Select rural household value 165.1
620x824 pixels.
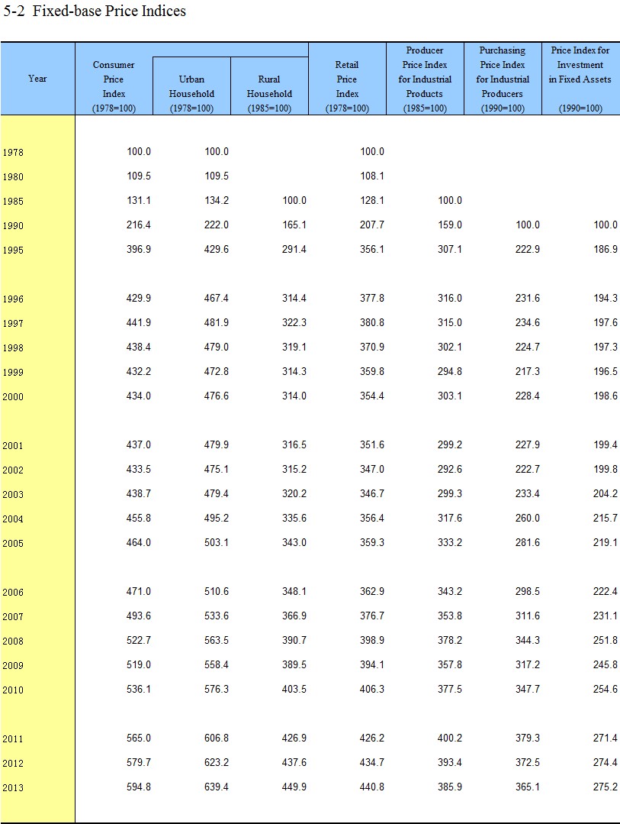pyautogui.click(x=294, y=225)
